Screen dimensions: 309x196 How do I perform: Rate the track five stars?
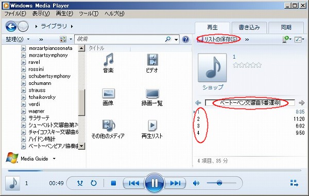(259, 65)
